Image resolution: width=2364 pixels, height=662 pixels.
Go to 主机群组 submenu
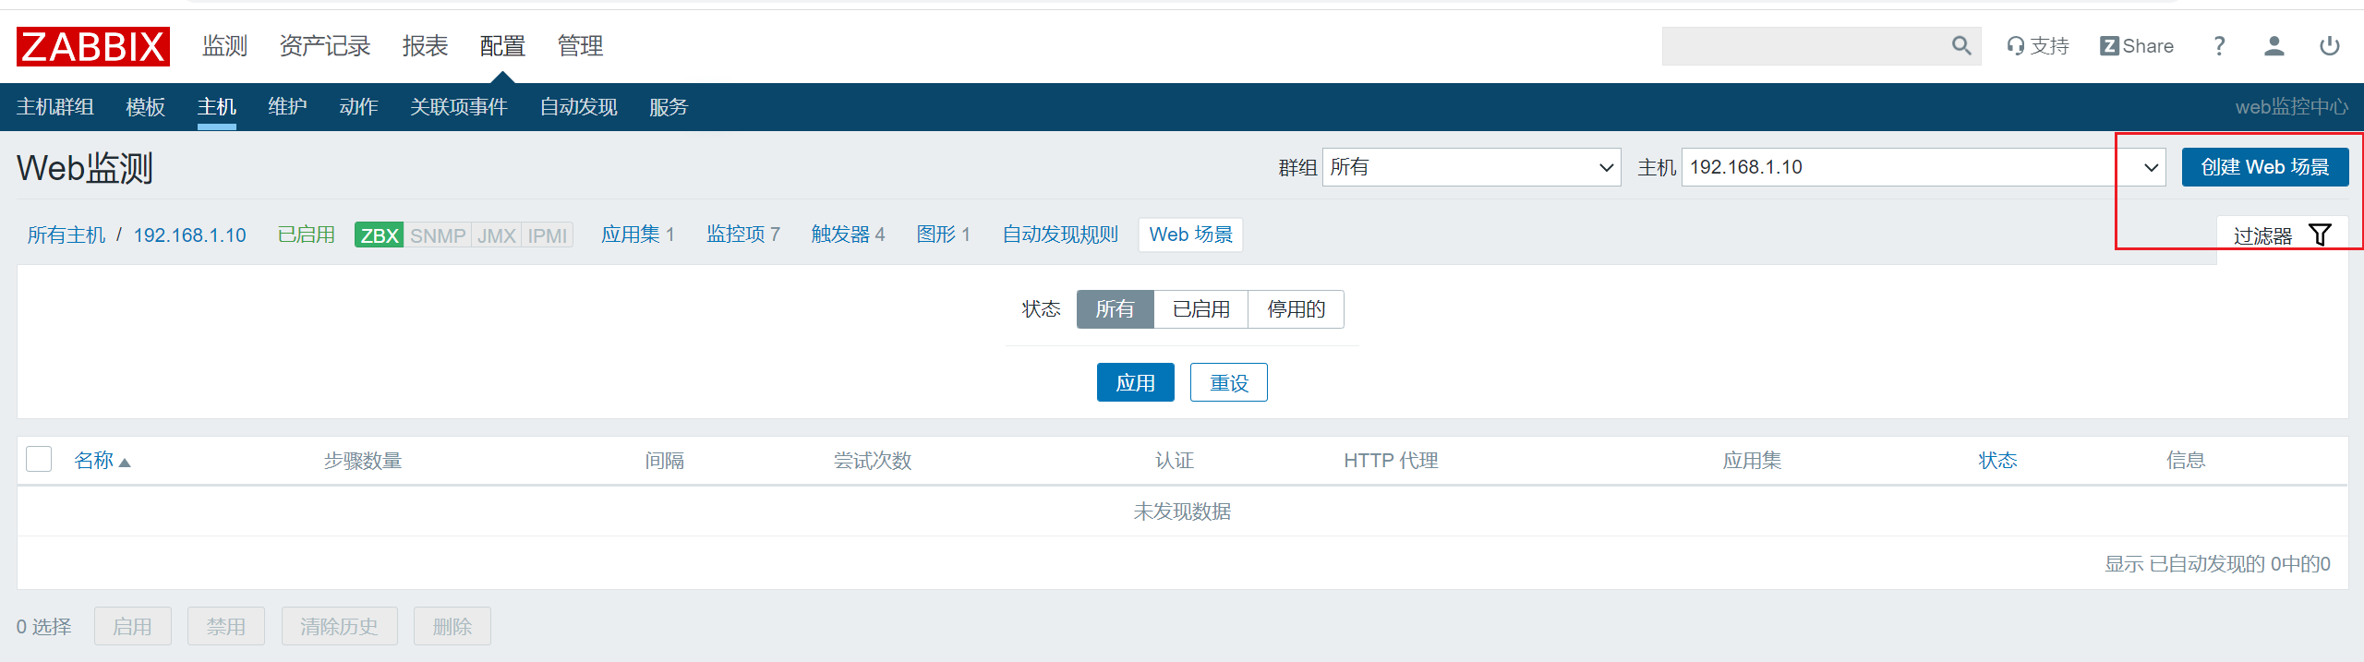tap(55, 107)
